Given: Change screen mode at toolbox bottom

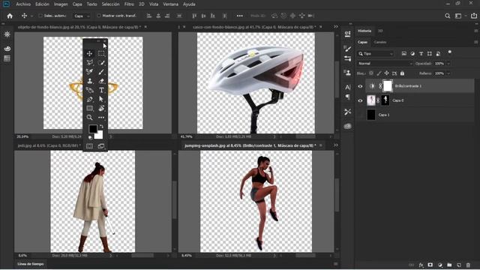Looking at the screenshot, I should pos(101,146).
